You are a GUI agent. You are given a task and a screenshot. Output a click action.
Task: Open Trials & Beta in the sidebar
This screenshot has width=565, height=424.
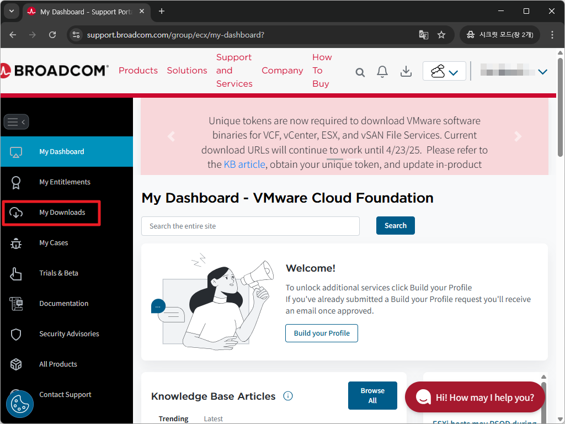click(67, 274)
